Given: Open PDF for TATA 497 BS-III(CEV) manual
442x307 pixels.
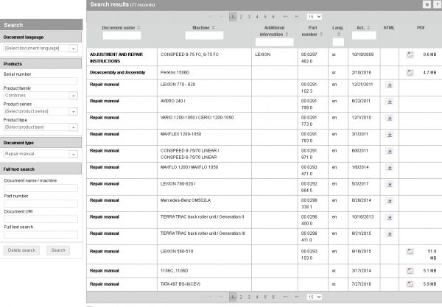Looking at the screenshot, I should click(x=410, y=284).
